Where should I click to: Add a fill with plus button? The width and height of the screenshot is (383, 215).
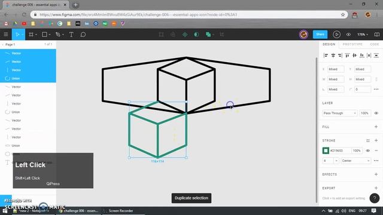click(376, 127)
